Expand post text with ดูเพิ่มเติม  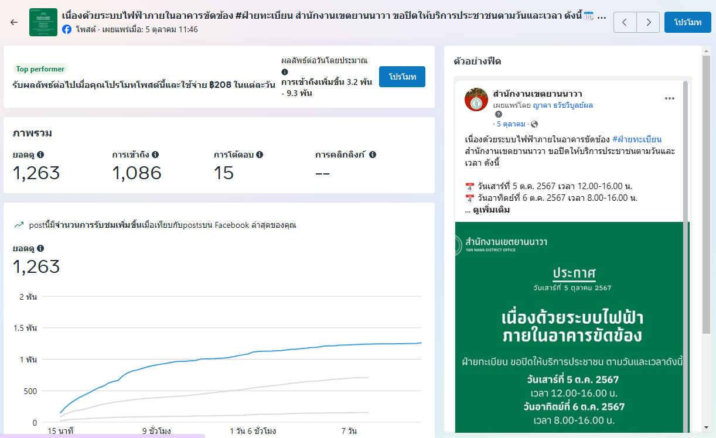491,210
